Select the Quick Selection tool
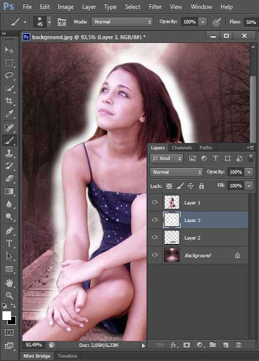The image size is (259, 361). (x=9, y=88)
